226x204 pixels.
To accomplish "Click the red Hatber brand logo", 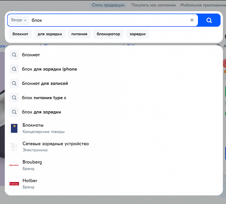I will click(14, 184).
